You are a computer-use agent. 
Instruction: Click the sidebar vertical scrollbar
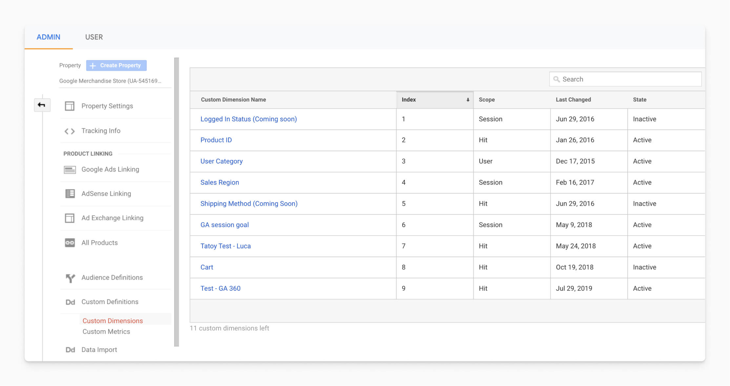[177, 202]
